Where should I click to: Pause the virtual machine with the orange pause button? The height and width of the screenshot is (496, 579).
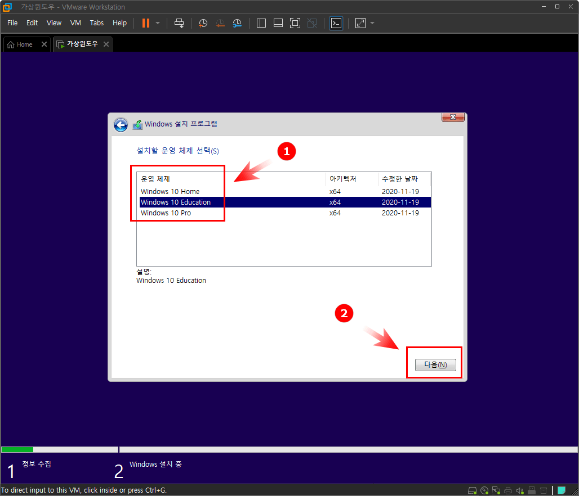(x=145, y=23)
